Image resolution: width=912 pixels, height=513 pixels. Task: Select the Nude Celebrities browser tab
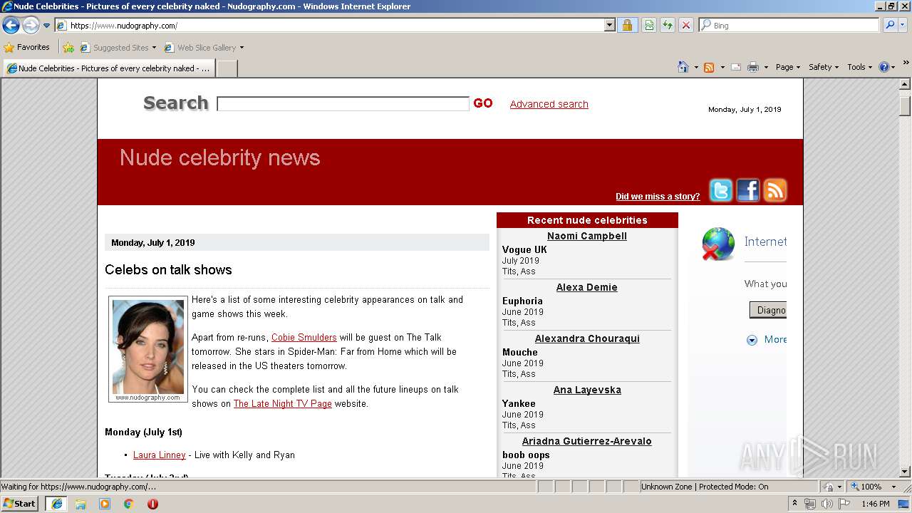tap(108, 68)
